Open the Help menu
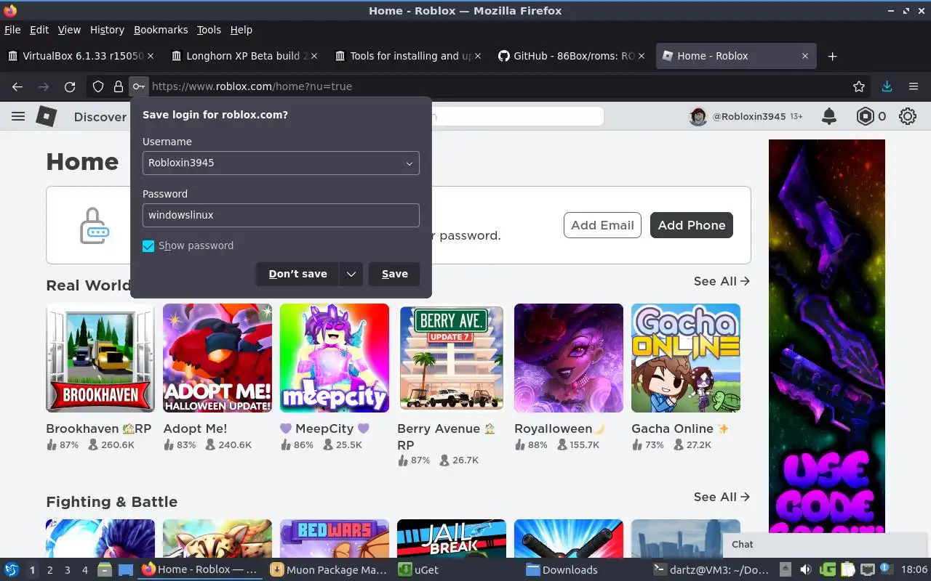The width and height of the screenshot is (931, 581). 241,30
